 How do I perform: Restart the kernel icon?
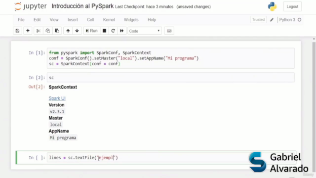tap(113, 31)
